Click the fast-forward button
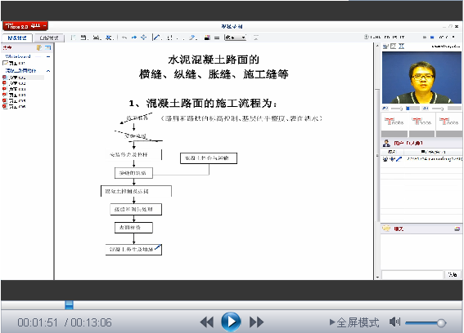 tap(256, 322)
